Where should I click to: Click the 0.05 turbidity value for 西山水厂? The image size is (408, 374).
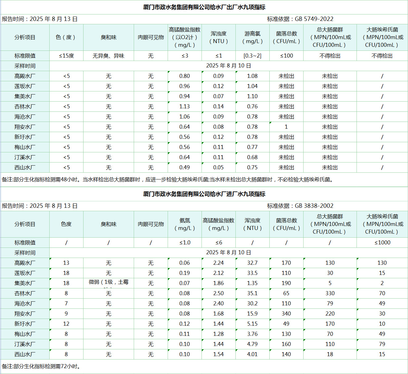[x=218, y=167]
